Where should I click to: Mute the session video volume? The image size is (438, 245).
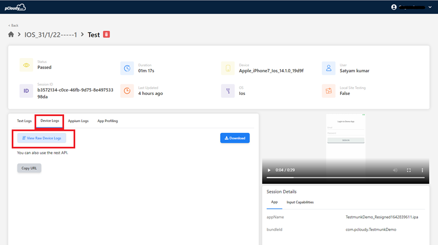click(395, 170)
